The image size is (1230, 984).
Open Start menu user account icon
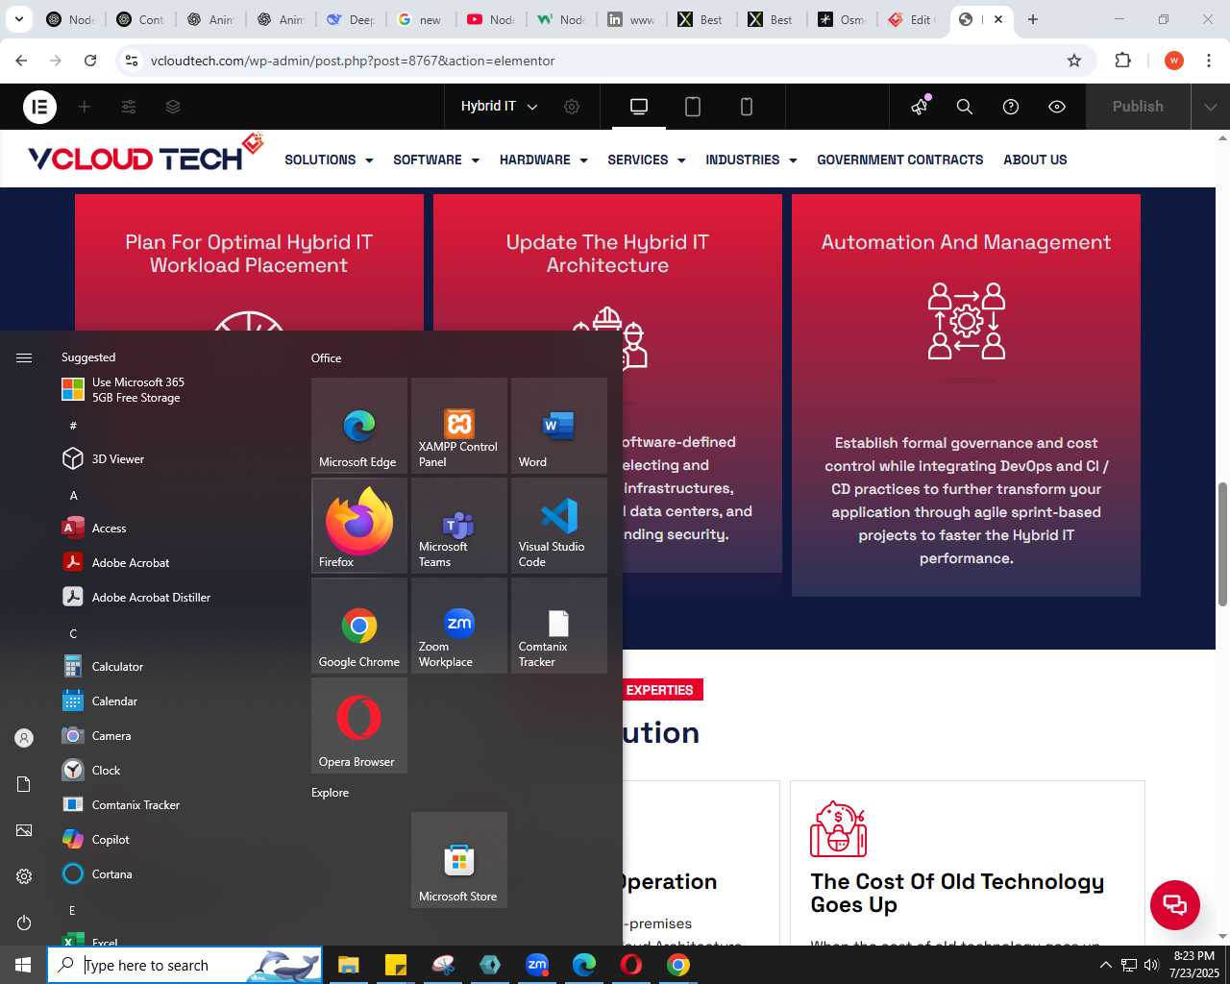click(x=24, y=738)
